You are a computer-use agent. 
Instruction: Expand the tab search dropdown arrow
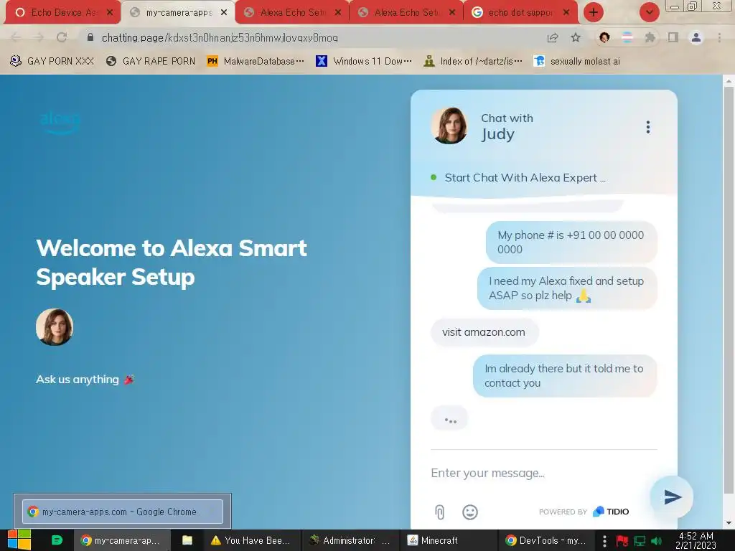[x=649, y=12]
